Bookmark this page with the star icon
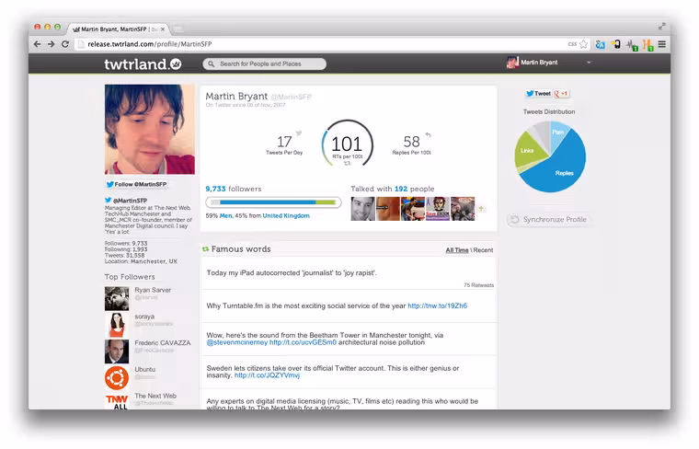699x449 pixels. (583, 44)
